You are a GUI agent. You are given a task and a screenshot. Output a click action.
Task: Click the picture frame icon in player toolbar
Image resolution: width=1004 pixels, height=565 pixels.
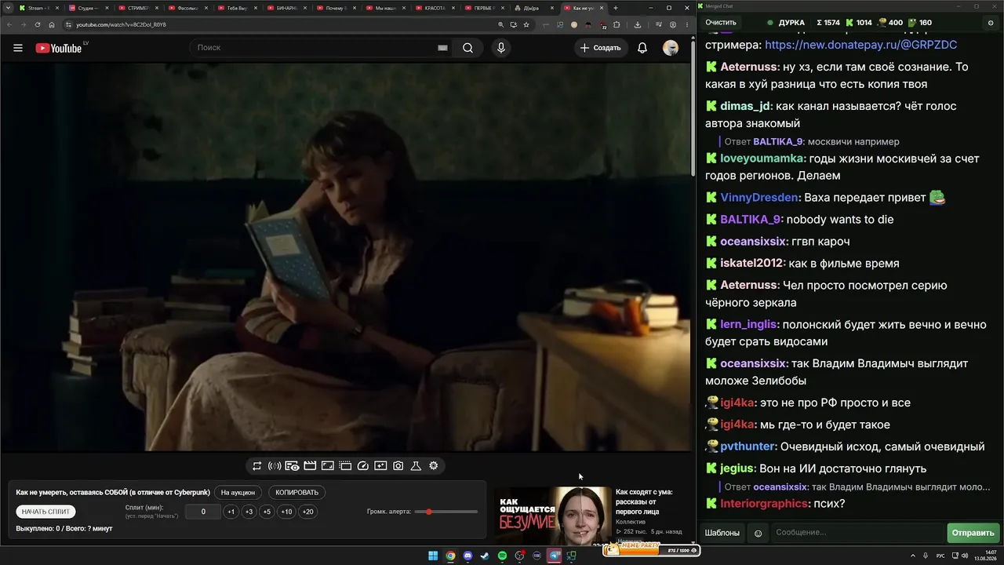point(328,466)
